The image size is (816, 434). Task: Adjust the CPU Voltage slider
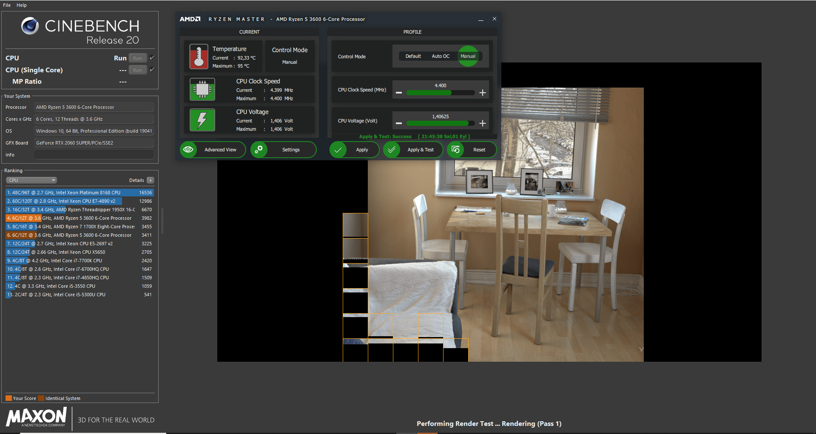pos(441,123)
